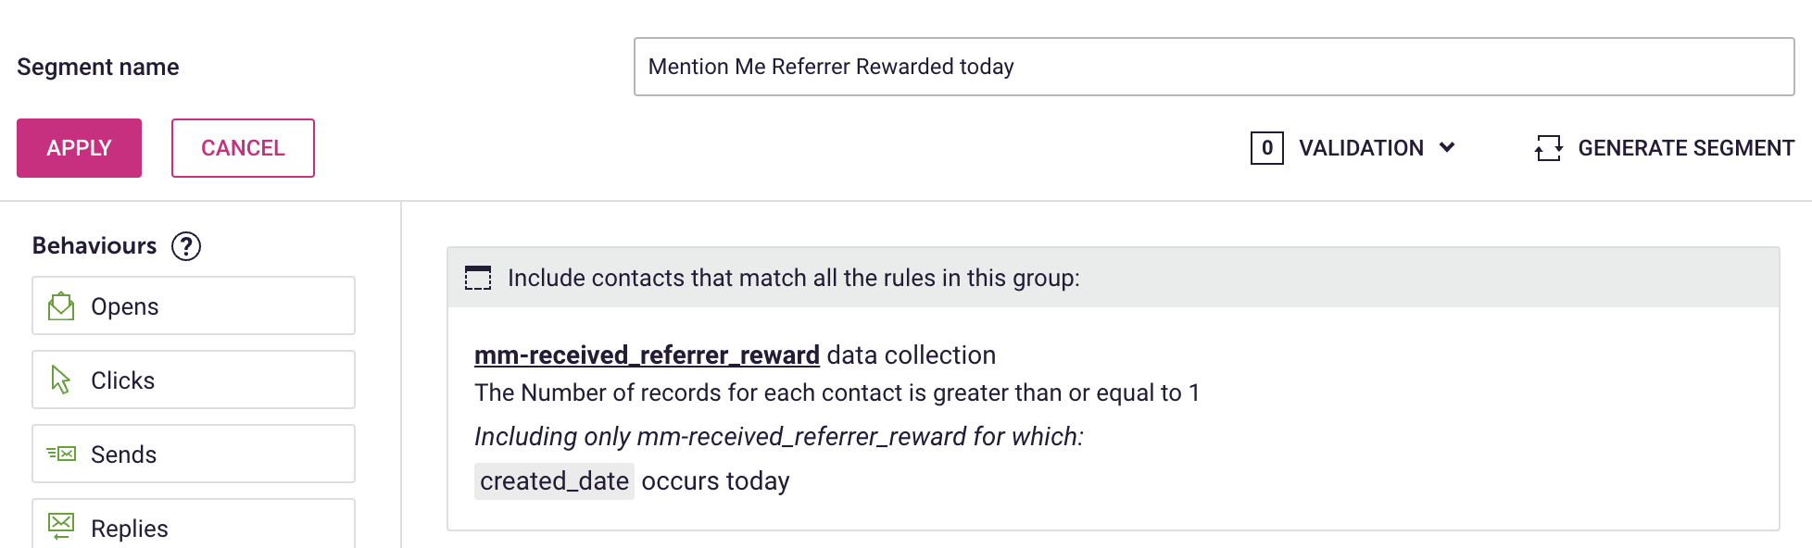Click the Sends mail icon

point(61,454)
